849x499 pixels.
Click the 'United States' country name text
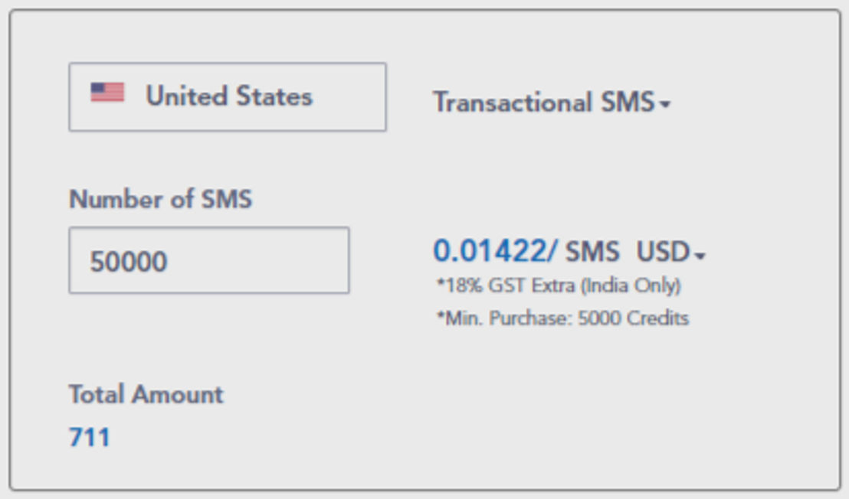[229, 96]
